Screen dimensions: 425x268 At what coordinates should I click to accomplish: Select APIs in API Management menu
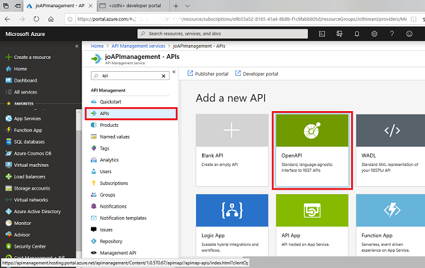(x=131, y=114)
